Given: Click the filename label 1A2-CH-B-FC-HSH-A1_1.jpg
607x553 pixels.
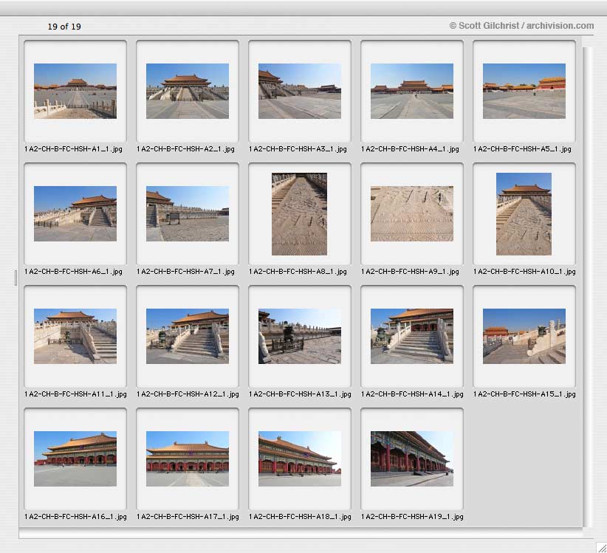Looking at the screenshot, I should [x=73, y=149].
